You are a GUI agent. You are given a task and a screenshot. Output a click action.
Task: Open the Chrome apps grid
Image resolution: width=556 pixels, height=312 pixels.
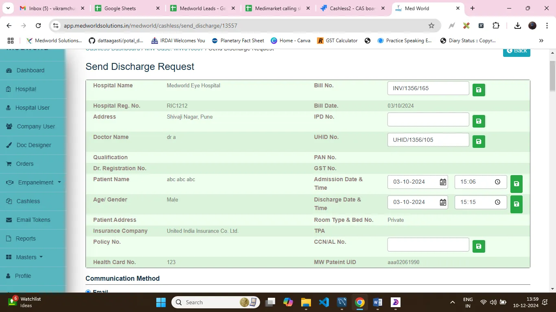click(x=11, y=41)
